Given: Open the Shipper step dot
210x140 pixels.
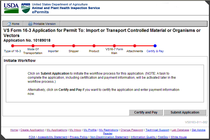Looking at the screenshot, I should click(74, 46).
